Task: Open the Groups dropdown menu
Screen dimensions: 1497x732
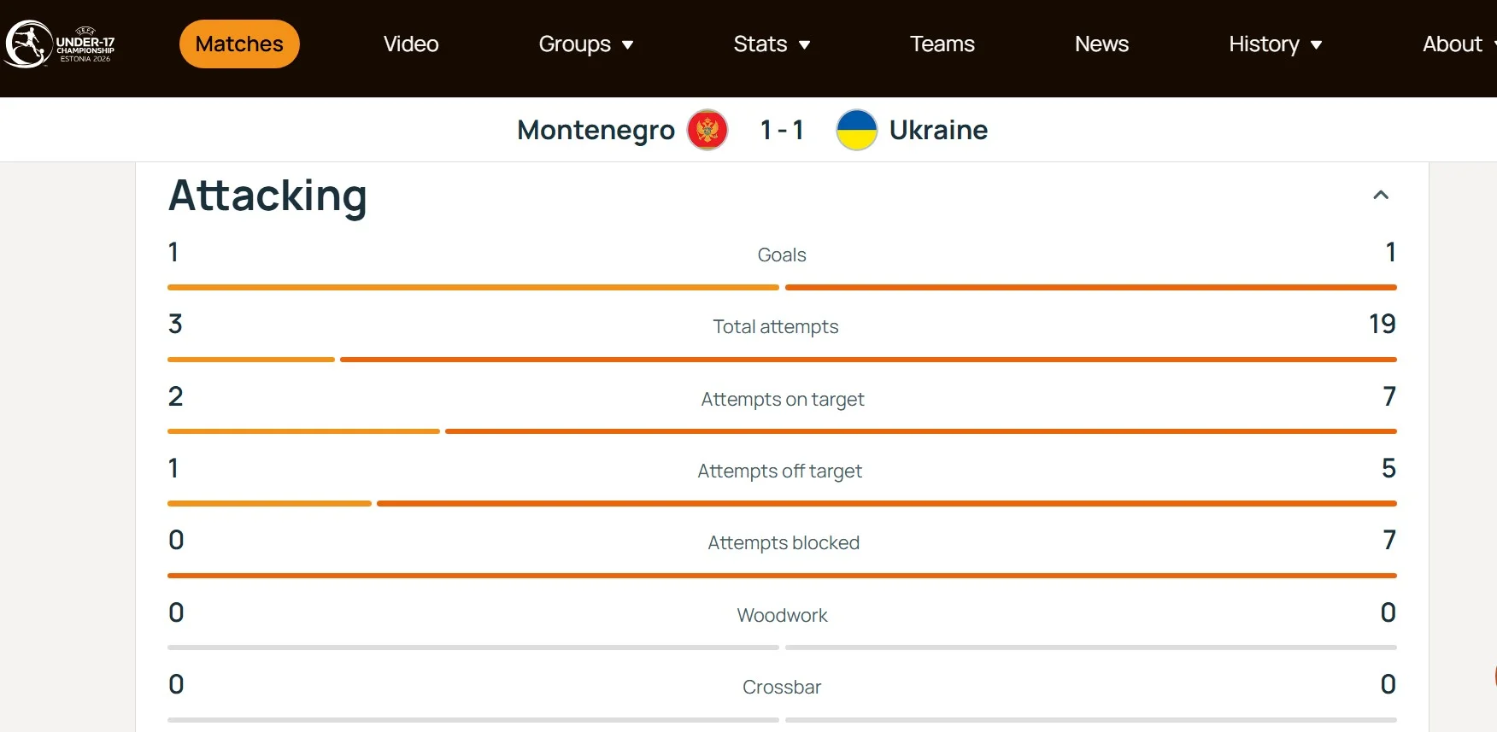Action: click(x=586, y=44)
